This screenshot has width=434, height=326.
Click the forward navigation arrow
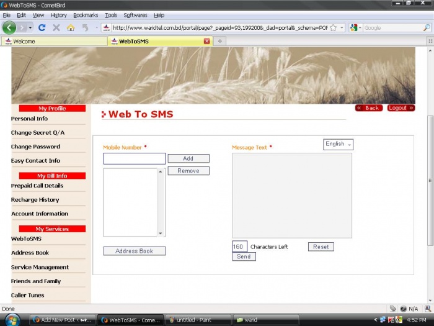click(x=22, y=28)
